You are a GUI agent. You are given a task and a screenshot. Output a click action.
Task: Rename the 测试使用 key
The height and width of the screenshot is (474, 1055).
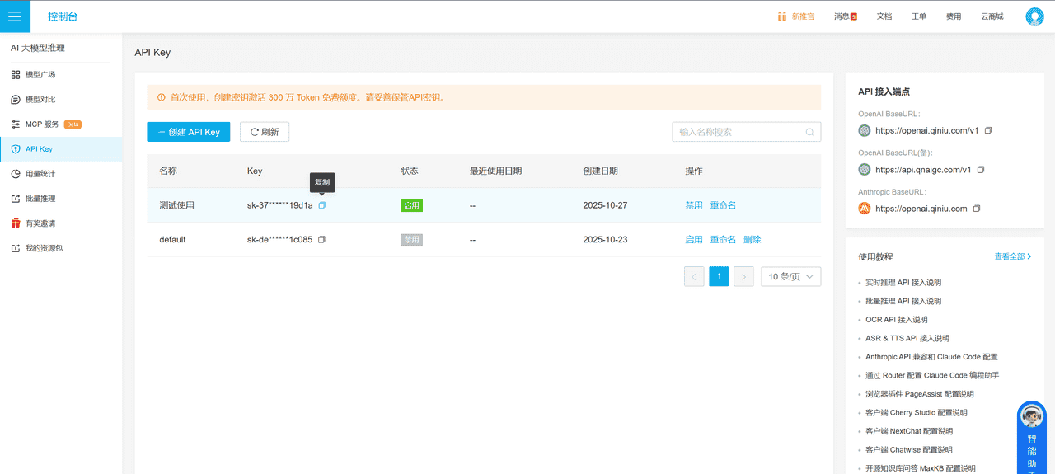click(x=723, y=205)
